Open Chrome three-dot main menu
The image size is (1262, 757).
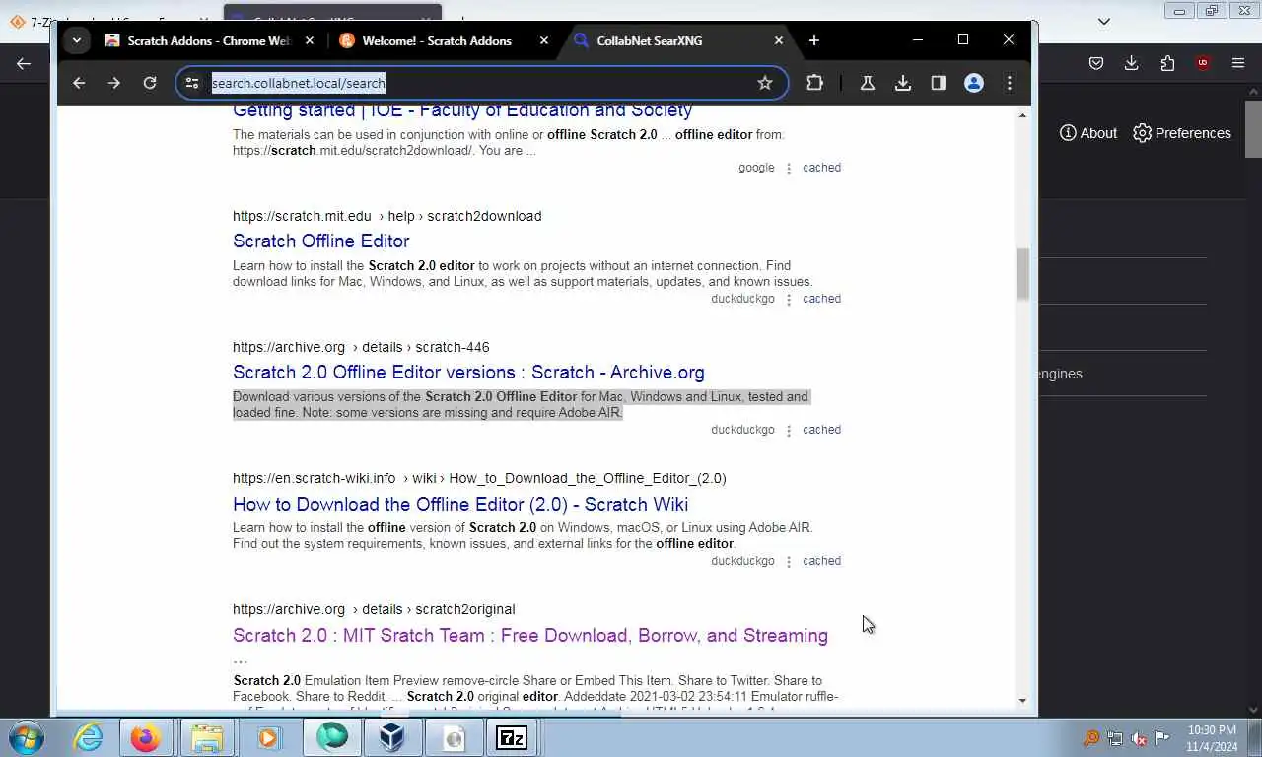[1010, 83]
